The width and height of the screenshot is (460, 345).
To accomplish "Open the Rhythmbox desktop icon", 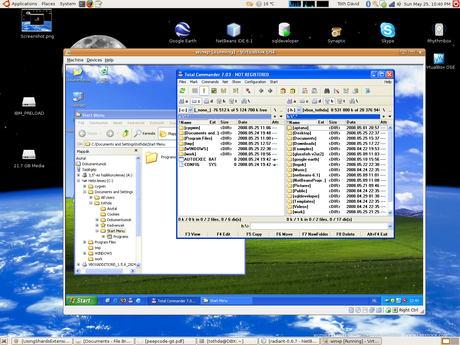I will 439,33.
